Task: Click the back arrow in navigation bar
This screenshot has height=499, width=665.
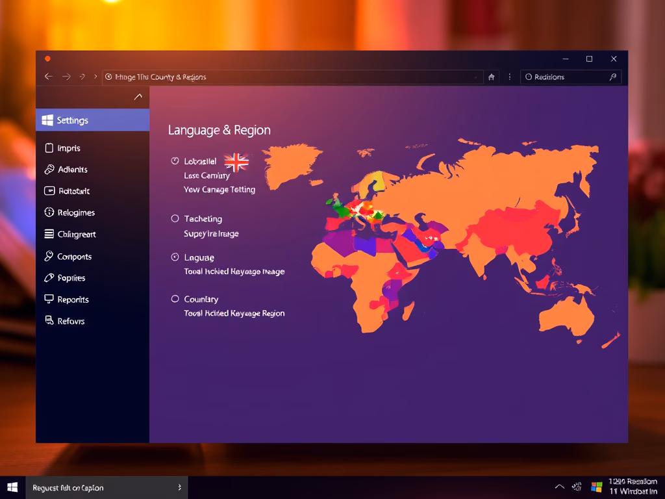Action: (48, 77)
